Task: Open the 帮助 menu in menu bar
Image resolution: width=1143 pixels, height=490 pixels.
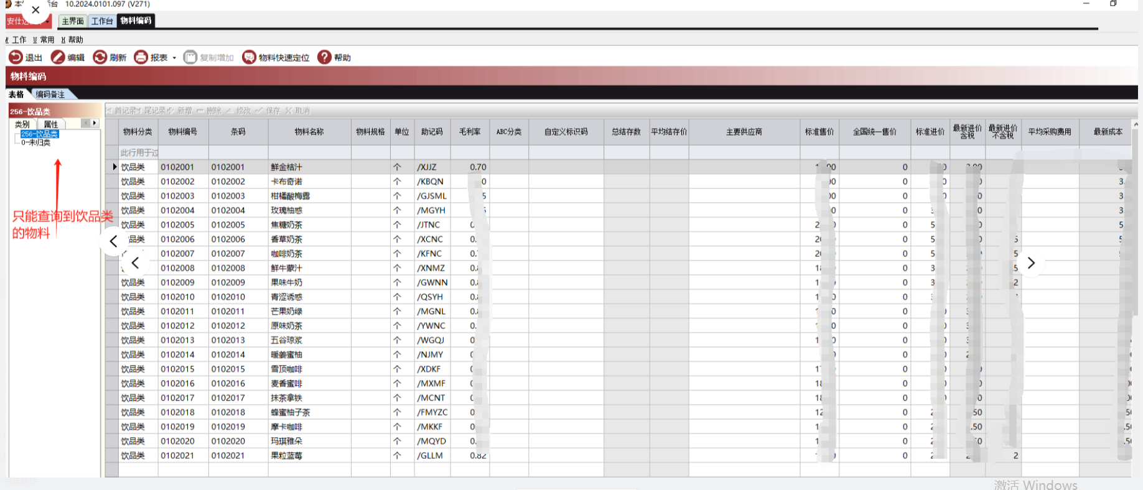Action: point(72,40)
